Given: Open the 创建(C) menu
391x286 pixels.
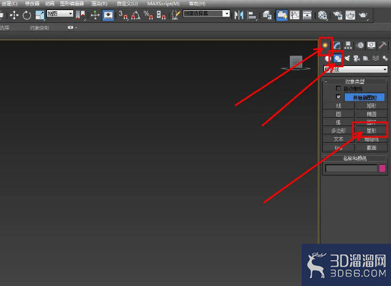Looking at the screenshot, I should [x=10, y=4].
